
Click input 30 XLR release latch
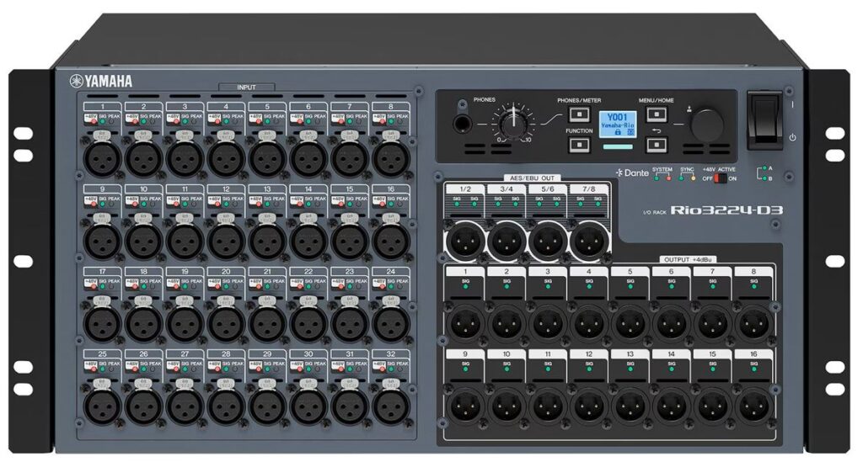tap(308, 384)
